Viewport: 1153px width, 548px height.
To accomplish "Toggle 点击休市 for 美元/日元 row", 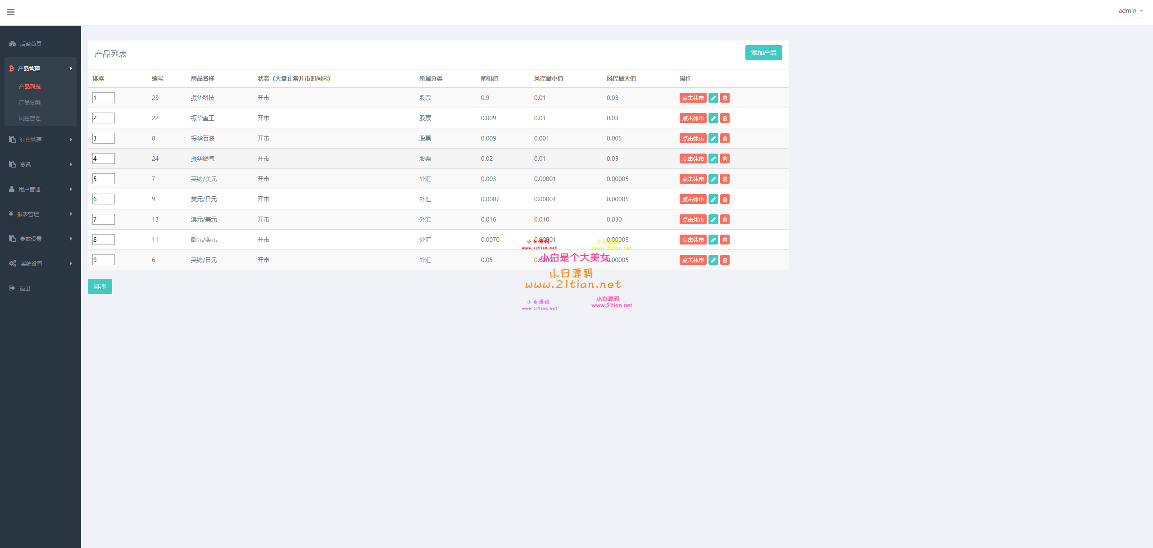I will click(693, 199).
